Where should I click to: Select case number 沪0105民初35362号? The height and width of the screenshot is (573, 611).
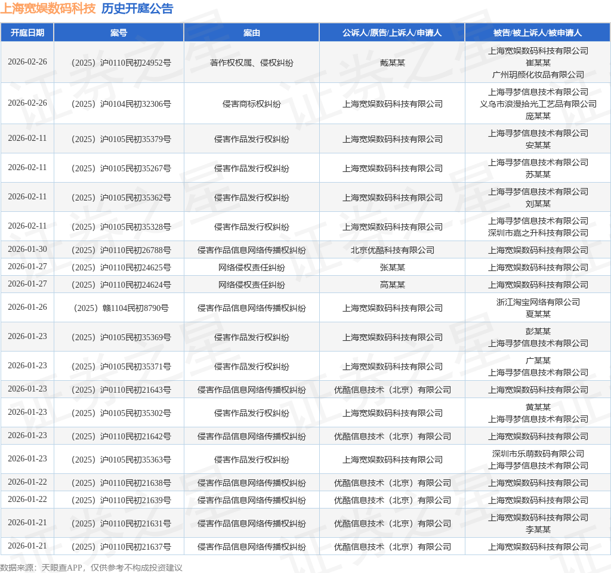[135, 198]
